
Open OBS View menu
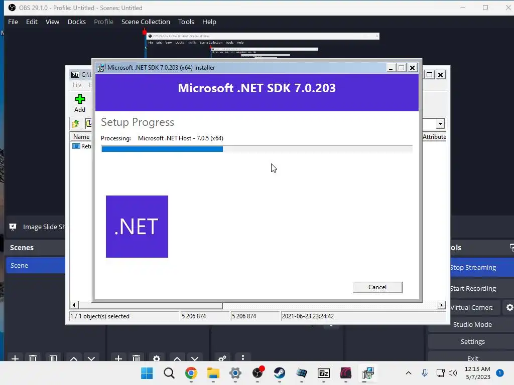point(52,22)
